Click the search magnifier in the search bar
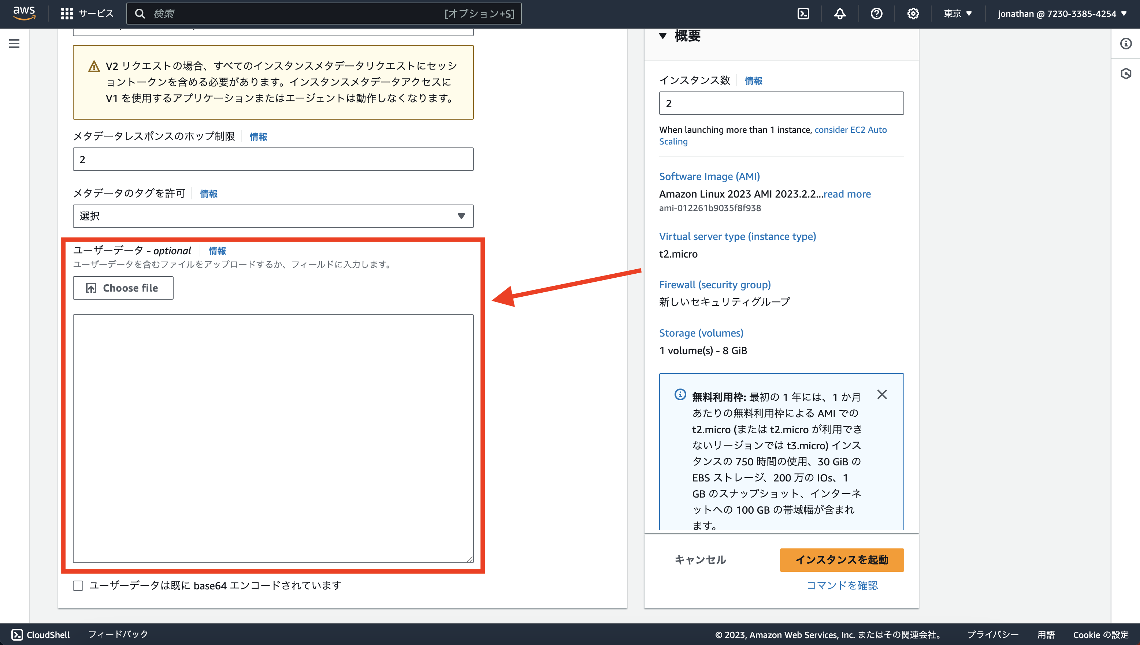This screenshot has height=645, width=1140. [x=140, y=13]
